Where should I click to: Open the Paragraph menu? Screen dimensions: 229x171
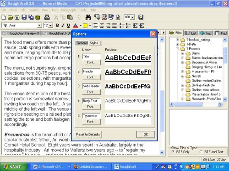point(68,10)
